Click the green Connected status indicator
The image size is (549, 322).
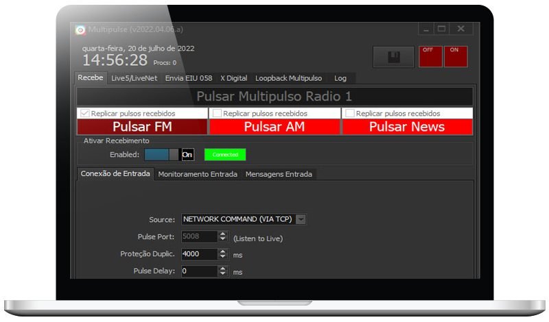[225, 155]
